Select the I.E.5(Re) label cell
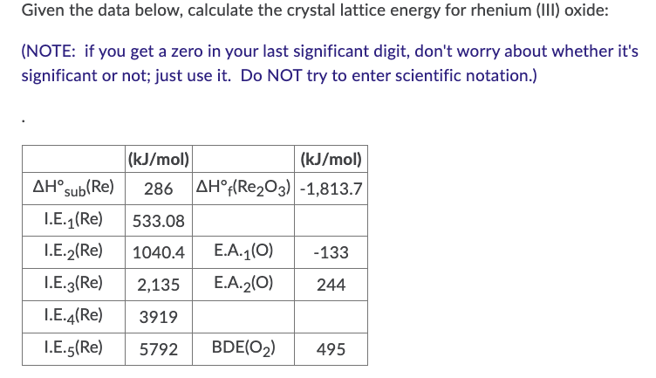The width and height of the screenshot is (656, 378). (73, 348)
